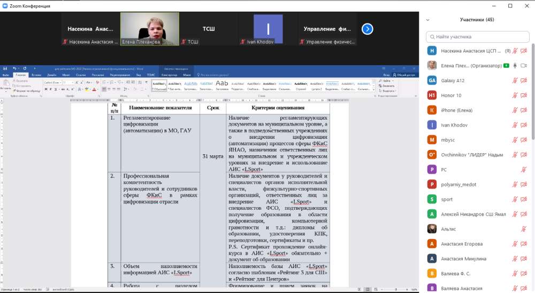
Task: Switch to the Дизайн ribbon tab
Action: tap(51, 75)
